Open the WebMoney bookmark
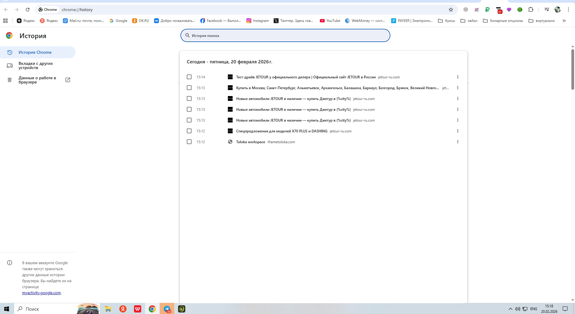Viewport: 575px width, 314px height. (365, 21)
